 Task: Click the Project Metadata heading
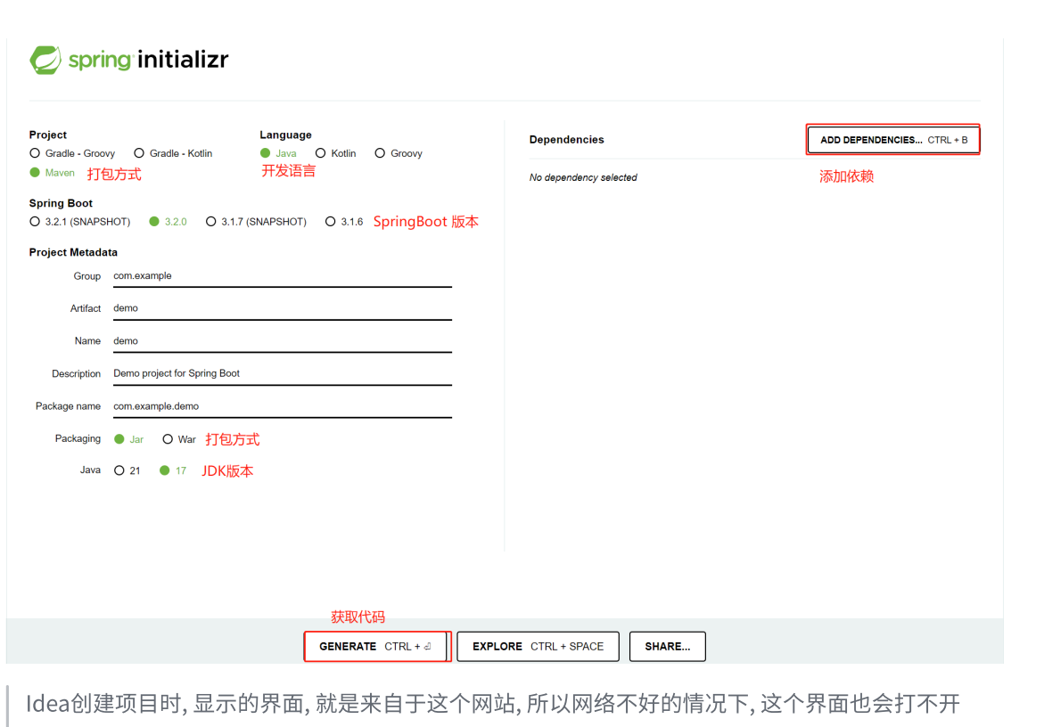click(73, 253)
